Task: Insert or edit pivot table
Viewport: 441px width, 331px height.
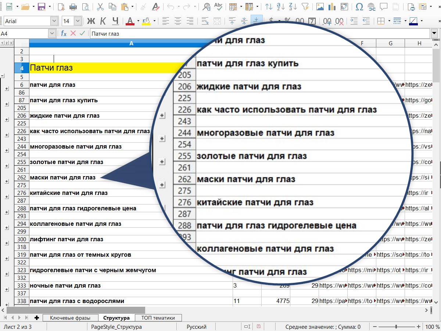Action: (345, 7)
